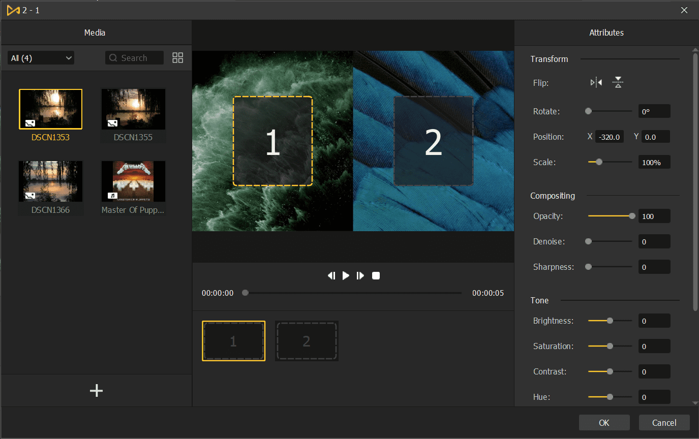Image resolution: width=699 pixels, height=439 pixels.
Task: Click the Contrast value field
Action: tap(654, 371)
